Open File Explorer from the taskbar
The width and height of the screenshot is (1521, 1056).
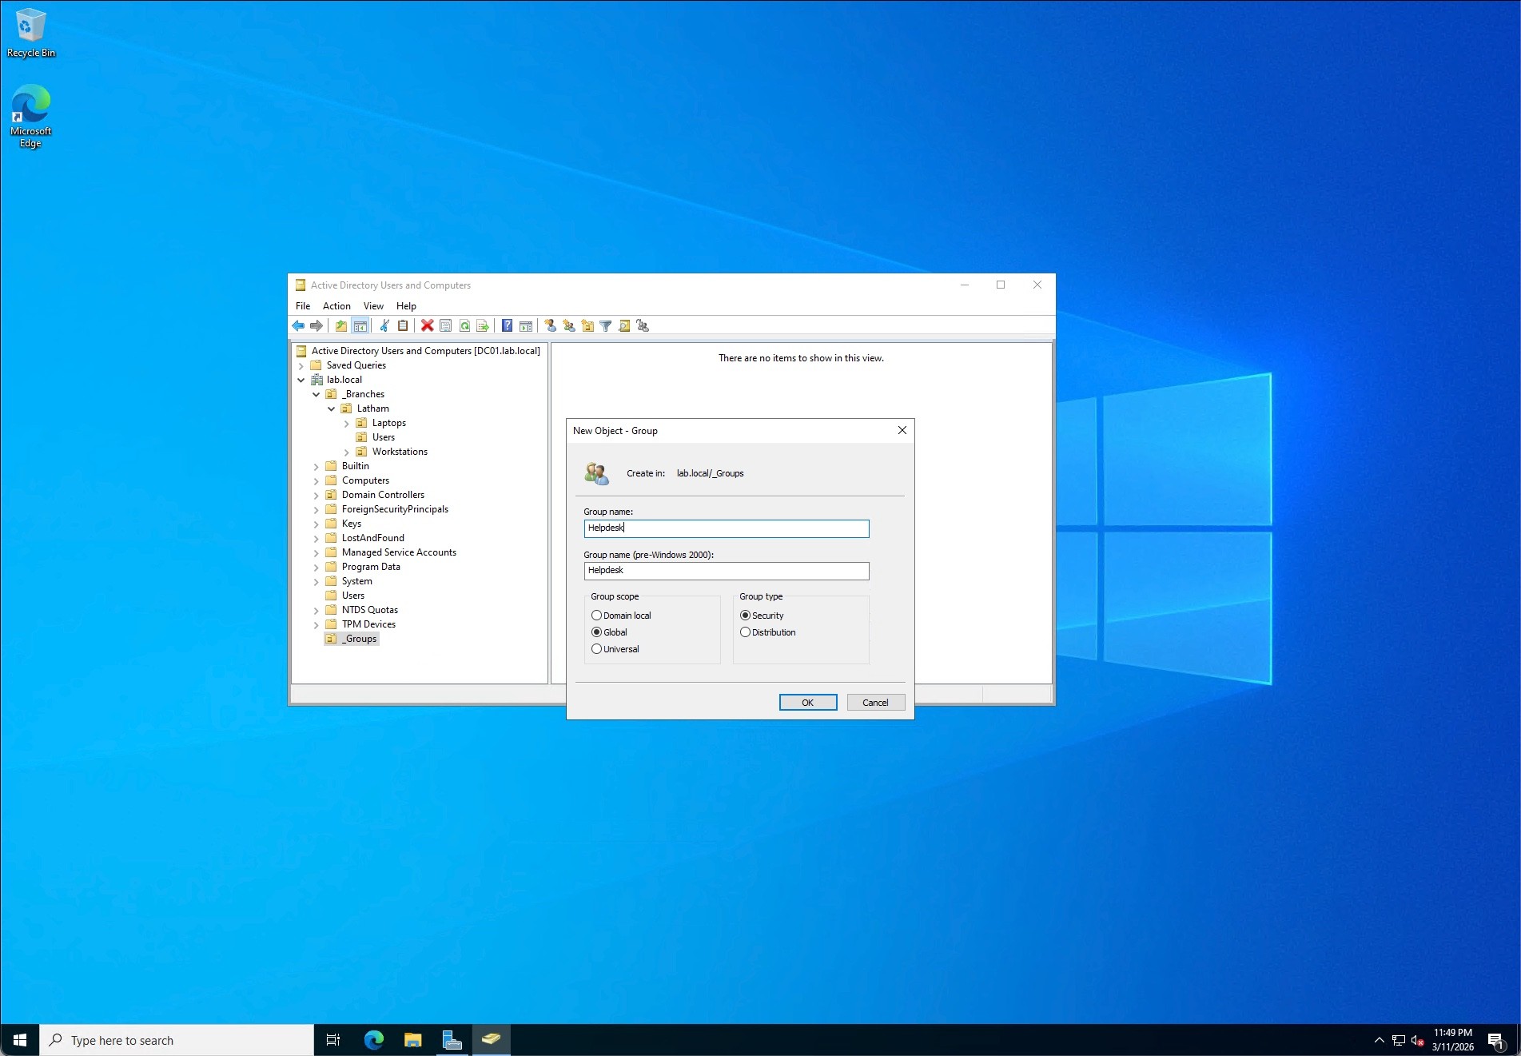pyautogui.click(x=412, y=1040)
